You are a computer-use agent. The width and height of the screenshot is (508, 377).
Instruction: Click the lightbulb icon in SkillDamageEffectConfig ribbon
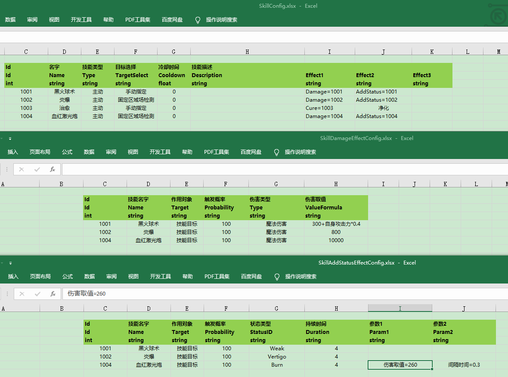click(x=276, y=153)
